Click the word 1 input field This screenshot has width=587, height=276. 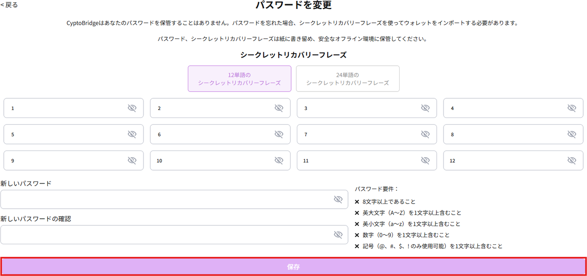tap(73, 108)
